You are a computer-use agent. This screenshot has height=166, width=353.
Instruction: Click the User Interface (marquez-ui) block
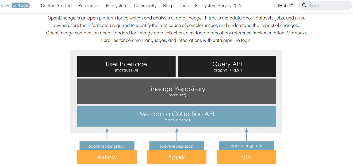click(x=126, y=66)
